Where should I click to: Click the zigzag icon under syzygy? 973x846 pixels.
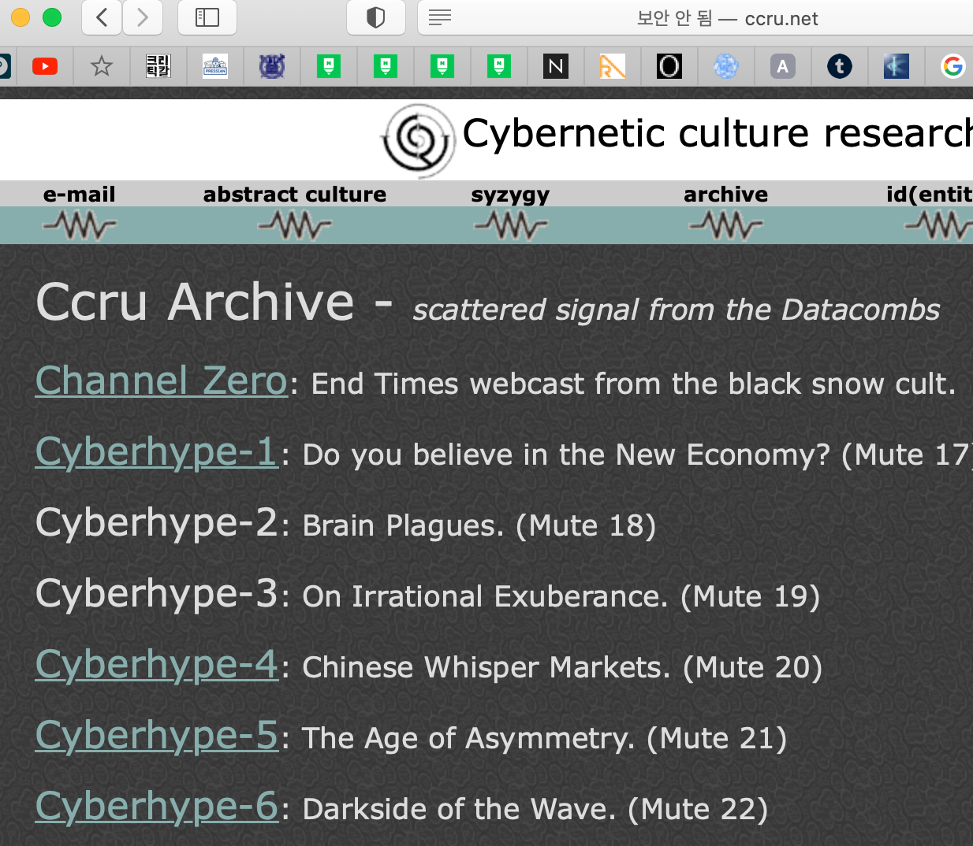point(510,227)
